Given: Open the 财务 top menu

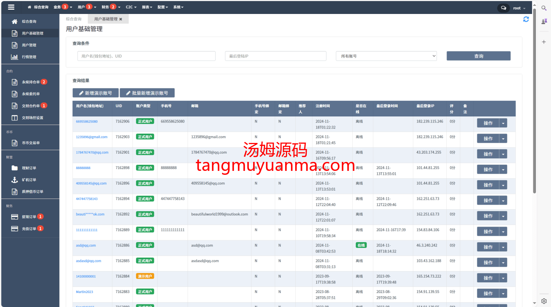Looking at the screenshot, I should pyautogui.click(x=110, y=7).
